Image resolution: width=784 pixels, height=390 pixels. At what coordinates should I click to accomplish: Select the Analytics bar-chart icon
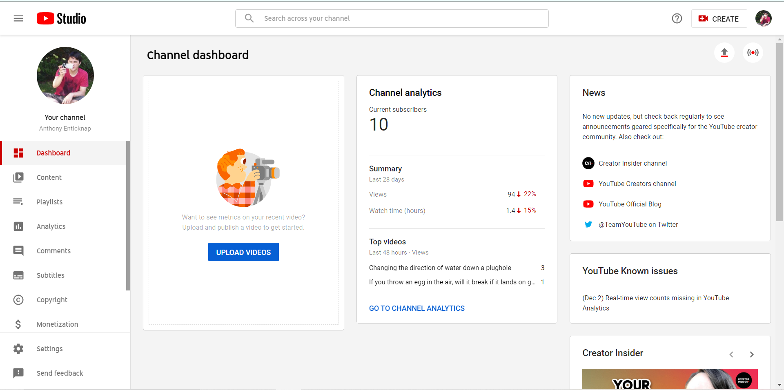pyautogui.click(x=18, y=226)
